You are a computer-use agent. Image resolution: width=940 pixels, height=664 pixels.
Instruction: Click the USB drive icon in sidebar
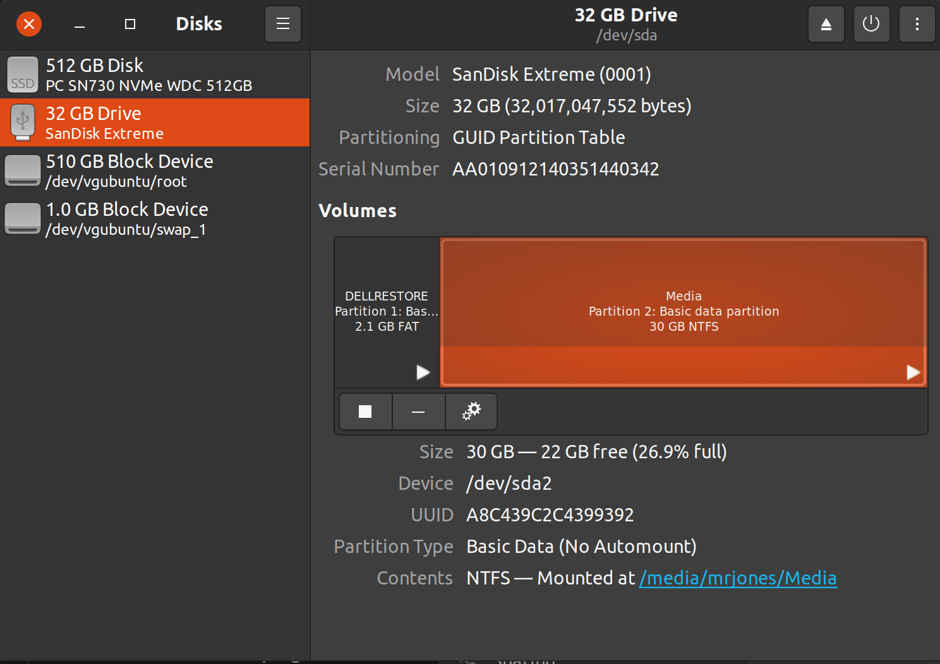click(x=23, y=122)
